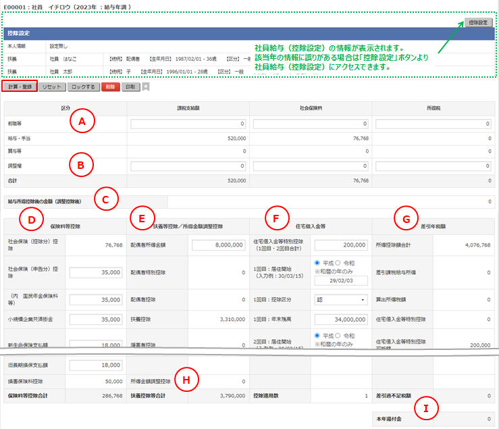Click the 旧長期損保支払額 input field

coord(93,365)
